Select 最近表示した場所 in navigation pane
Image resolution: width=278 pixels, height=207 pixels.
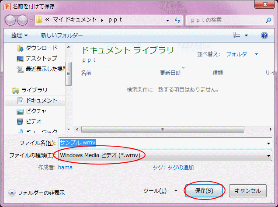click(45, 69)
